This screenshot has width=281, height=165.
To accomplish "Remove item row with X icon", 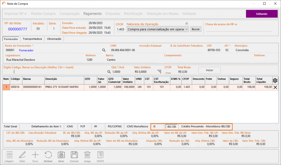I will pos(275,87).
